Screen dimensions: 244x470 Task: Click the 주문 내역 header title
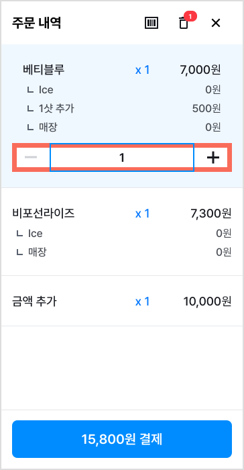[x=36, y=23]
